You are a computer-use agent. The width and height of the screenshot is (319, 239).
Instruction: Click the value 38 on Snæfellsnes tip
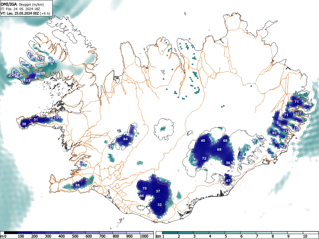point(24,124)
